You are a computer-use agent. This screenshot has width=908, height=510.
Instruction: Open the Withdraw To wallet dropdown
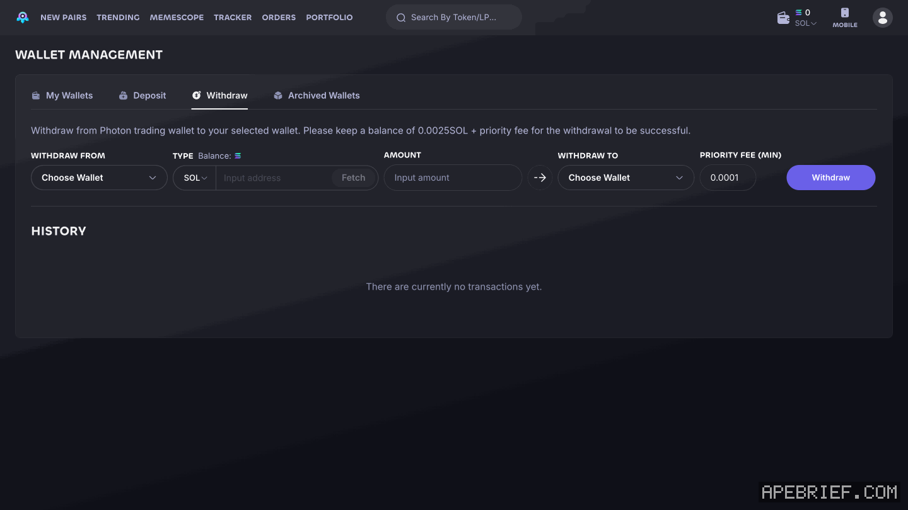[626, 178]
